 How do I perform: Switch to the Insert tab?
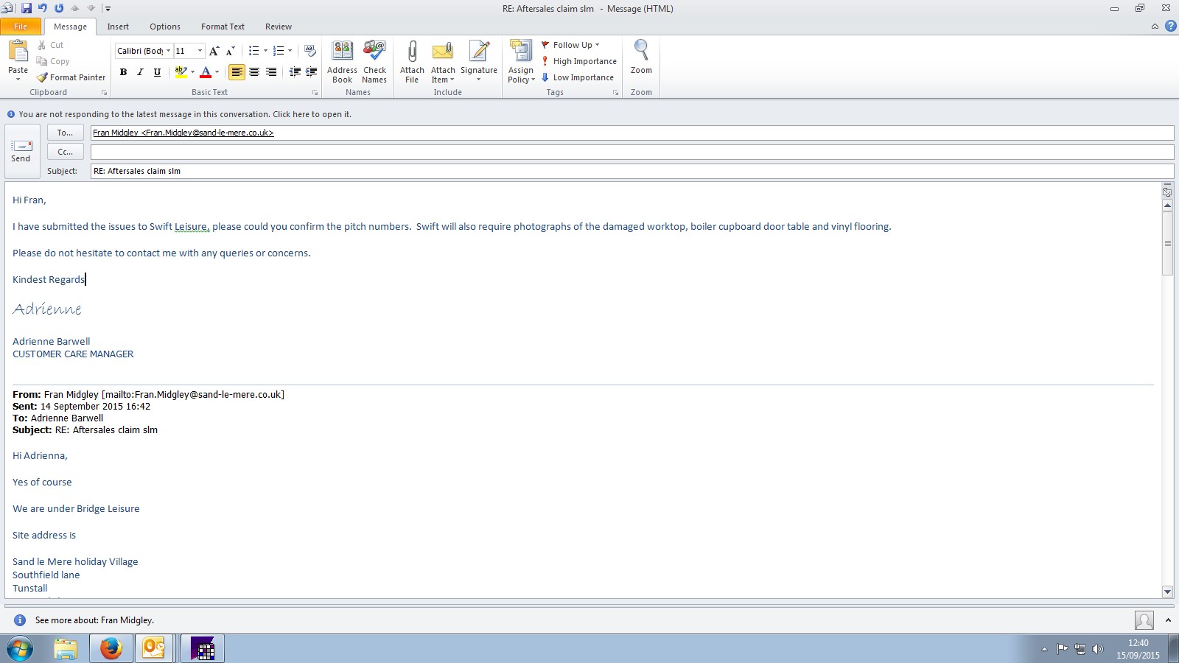118,27
